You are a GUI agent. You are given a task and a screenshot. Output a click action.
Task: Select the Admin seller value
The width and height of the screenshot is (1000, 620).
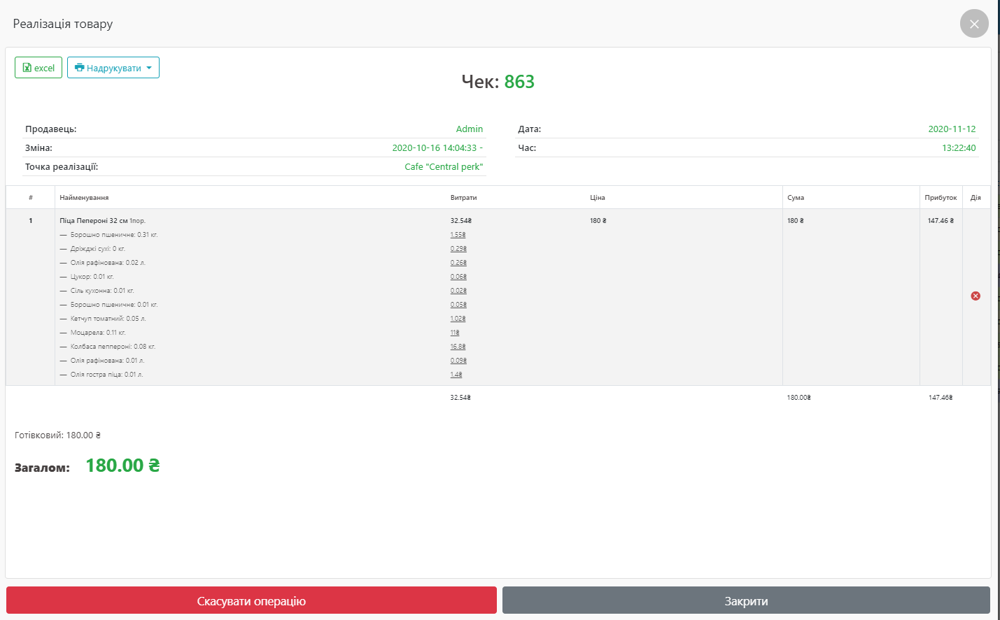(x=469, y=129)
